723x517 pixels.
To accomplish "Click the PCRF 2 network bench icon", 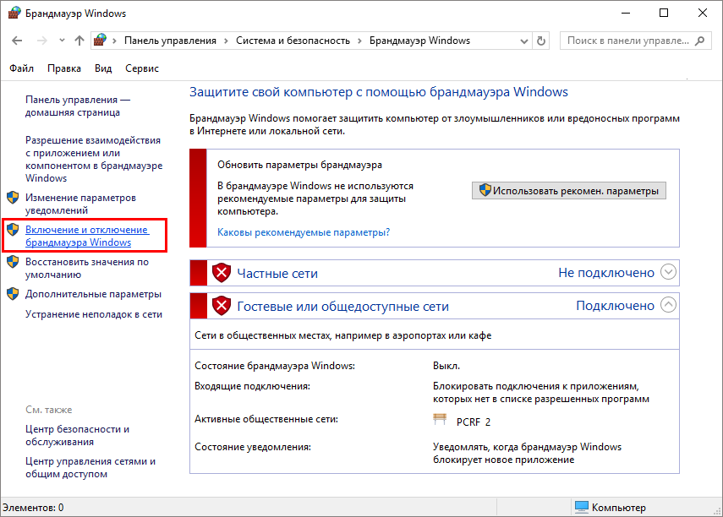I will pos(439,421).
